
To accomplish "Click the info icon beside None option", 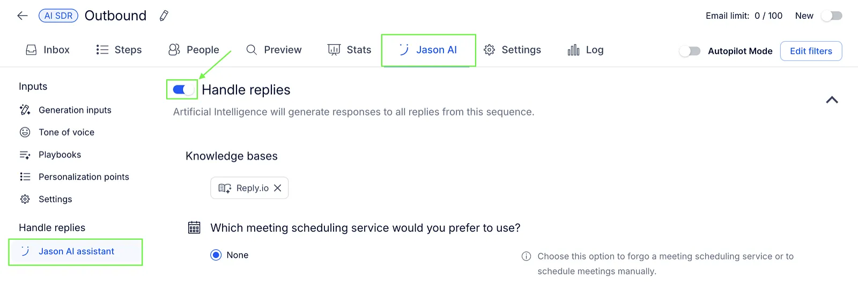I will pos(527,256).
